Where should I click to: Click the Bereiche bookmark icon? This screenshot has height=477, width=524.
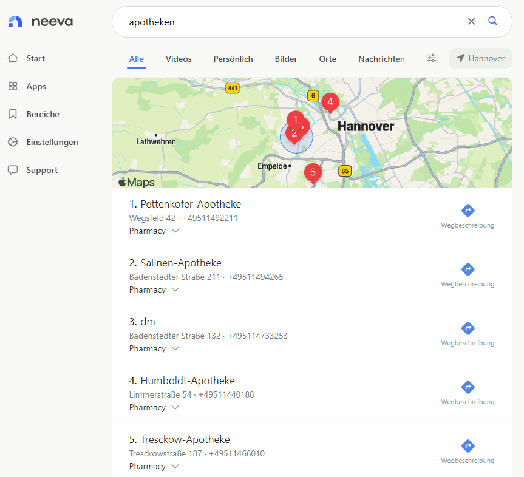13,114
